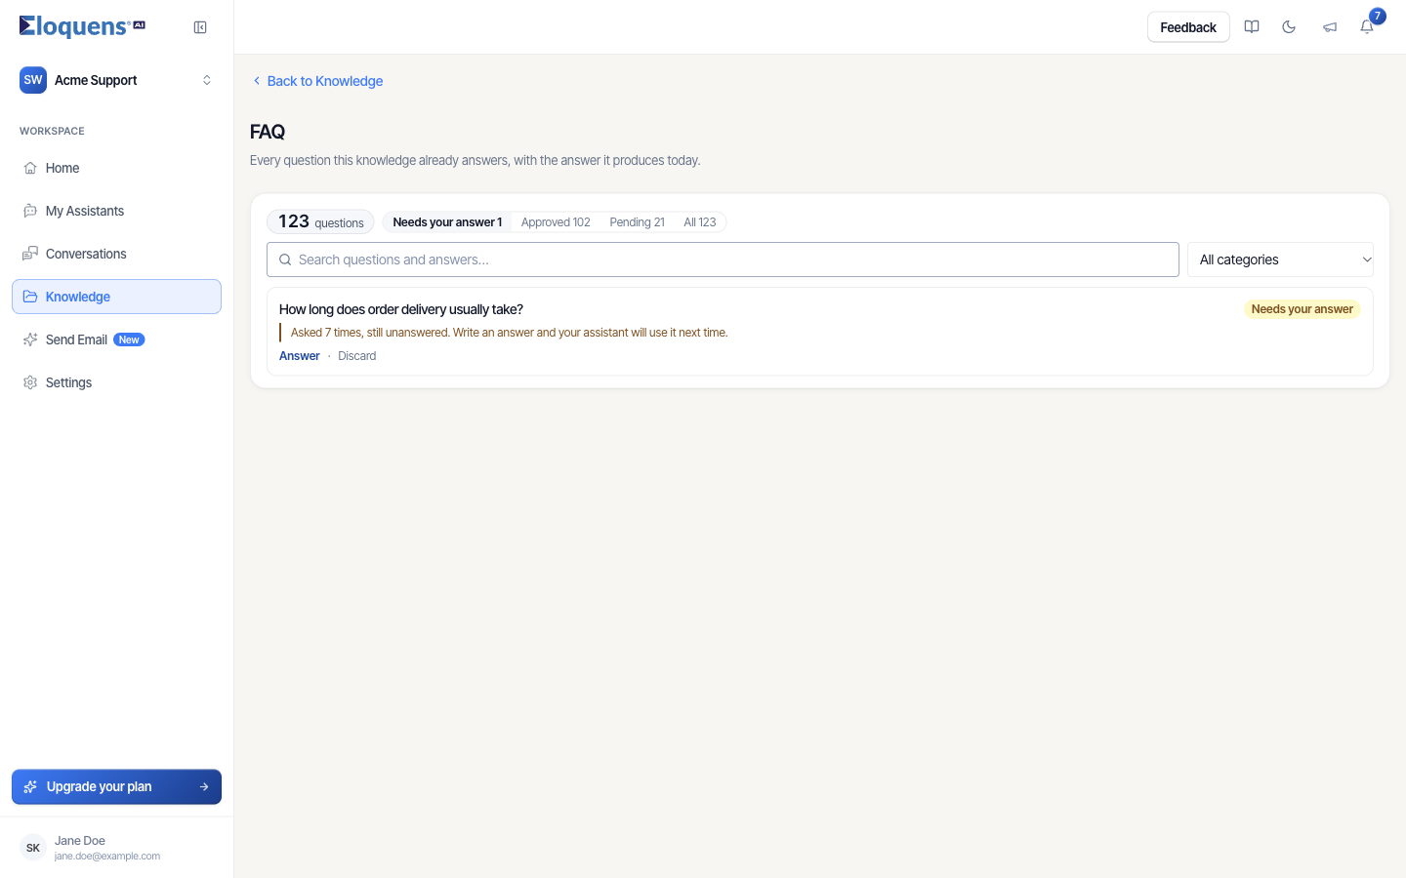Screen dimensions: 1406x878
Task: Click the New badge beside Send Email
Action: pos(129,339)
